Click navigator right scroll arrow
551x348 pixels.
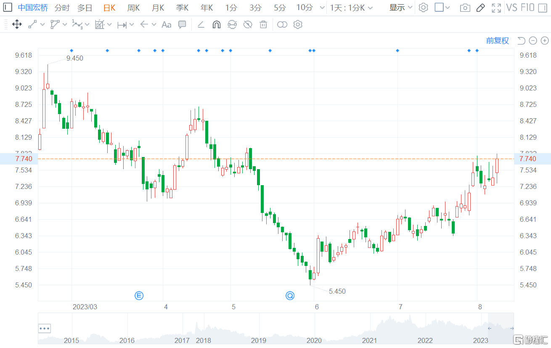point(511,328)
